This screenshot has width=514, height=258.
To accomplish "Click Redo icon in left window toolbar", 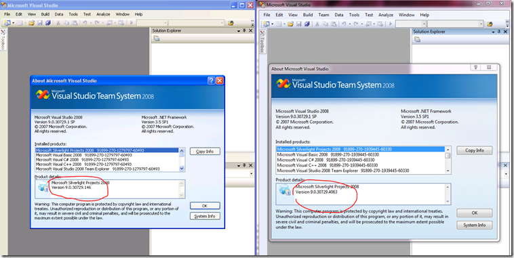I will tap(97, 23).
